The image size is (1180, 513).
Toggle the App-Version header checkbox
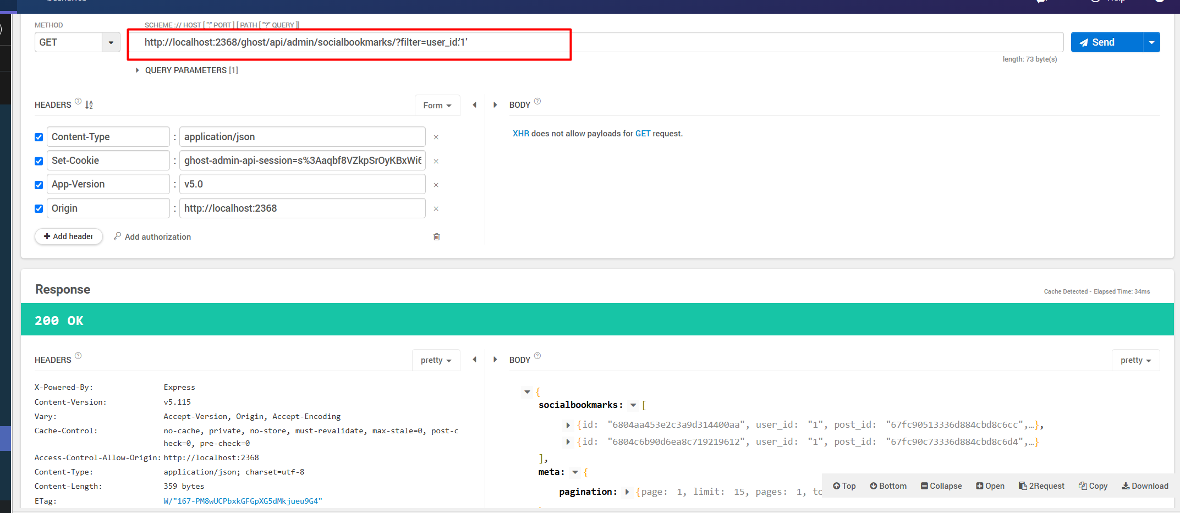click(39, 185)
